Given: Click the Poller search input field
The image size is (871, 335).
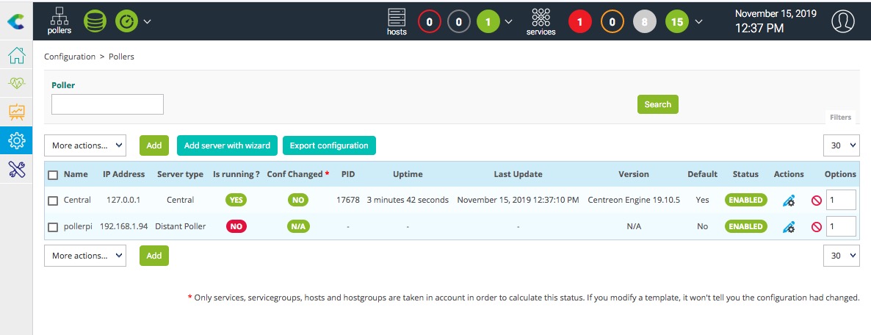Looking at the screenshot, I should coord(107,104).
